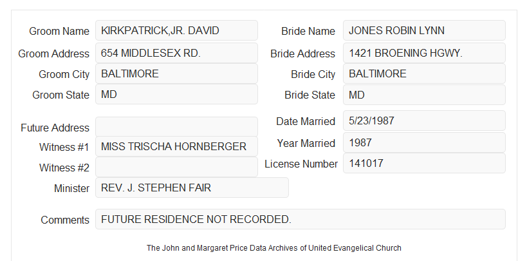
Task: Click the Price Data Archives footer text
Action: pos(274,247)
